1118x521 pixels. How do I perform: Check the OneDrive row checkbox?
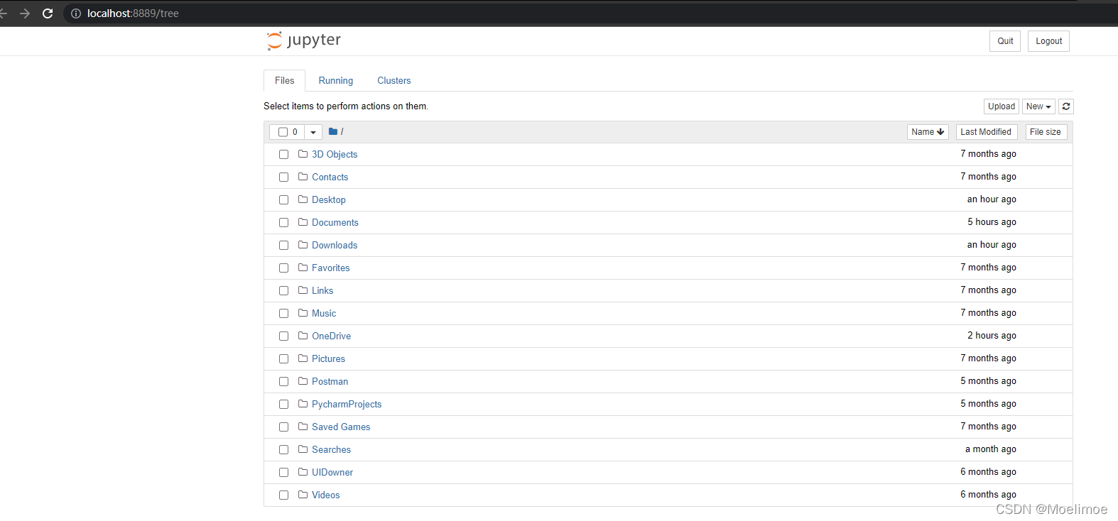283,336
